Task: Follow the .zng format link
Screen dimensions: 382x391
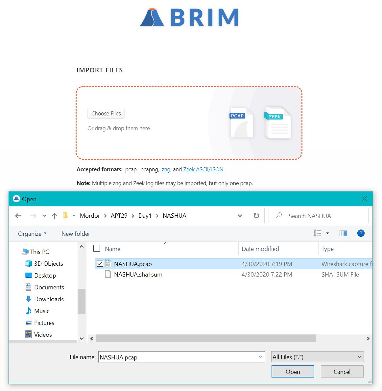Action: tap(165, 169)
